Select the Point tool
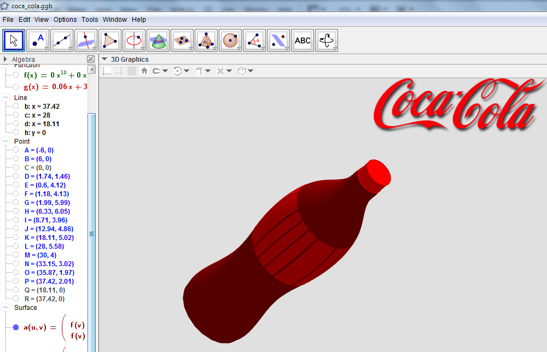Image resolution: width=547 pixels, height=352 pixels. pos(38,40)
